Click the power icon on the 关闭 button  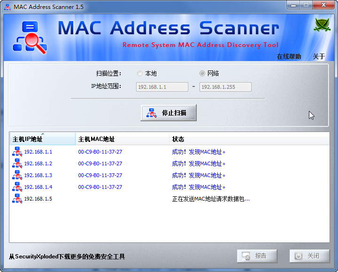[x=299, y=256]
